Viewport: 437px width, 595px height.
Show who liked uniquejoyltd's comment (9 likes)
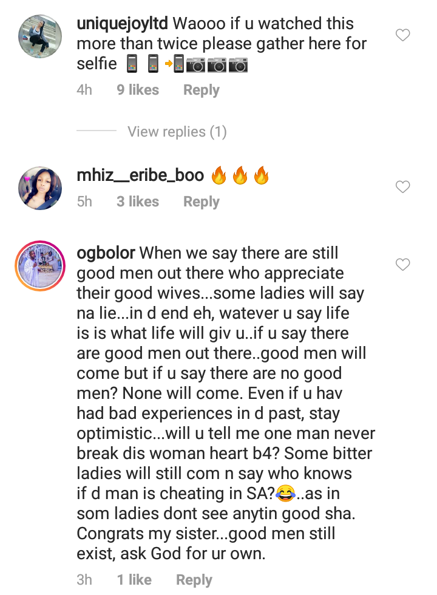138,90
